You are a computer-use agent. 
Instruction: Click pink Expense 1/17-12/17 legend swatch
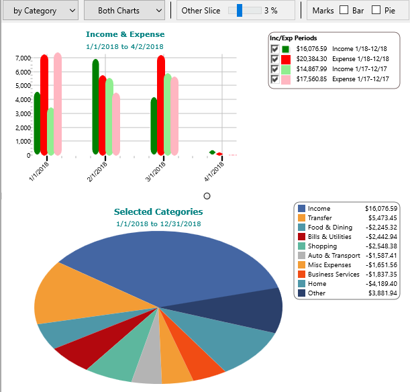pyautogui.click(x=286, y=79)
